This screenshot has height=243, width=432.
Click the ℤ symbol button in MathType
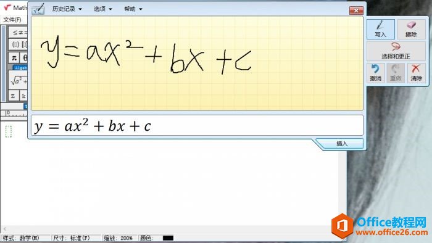tap(13, 96)
